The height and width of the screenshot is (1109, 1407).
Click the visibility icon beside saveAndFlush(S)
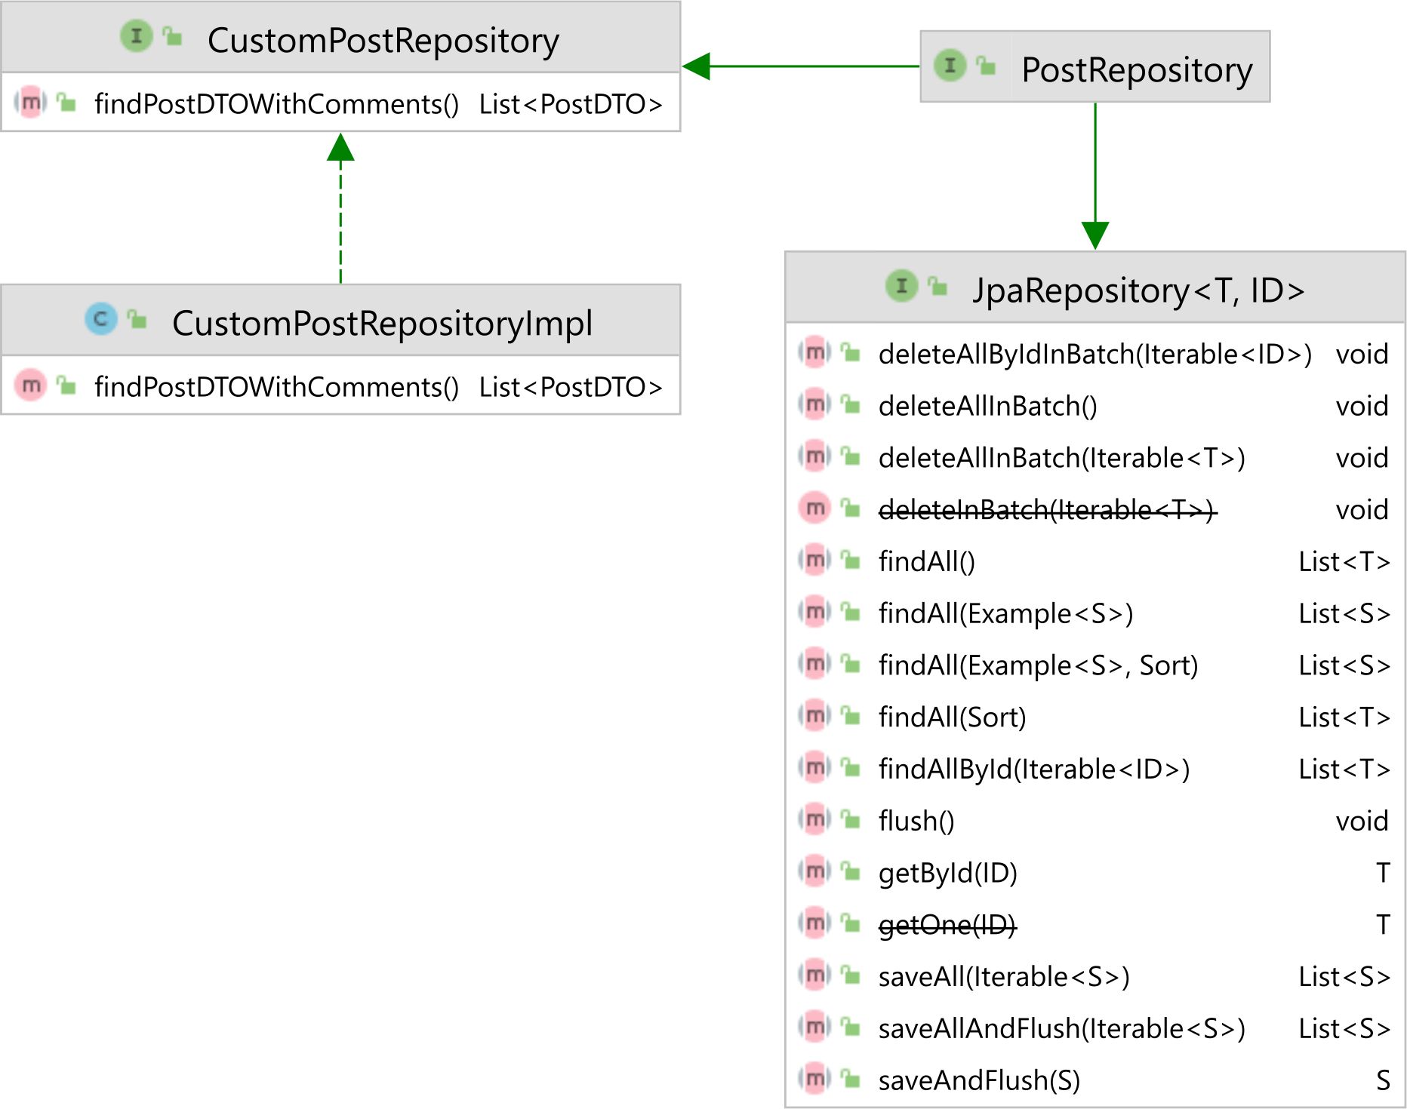[x=851, y=1079]
